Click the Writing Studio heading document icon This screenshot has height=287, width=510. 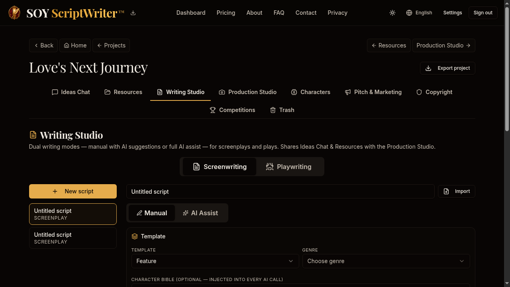coord(33,135)
